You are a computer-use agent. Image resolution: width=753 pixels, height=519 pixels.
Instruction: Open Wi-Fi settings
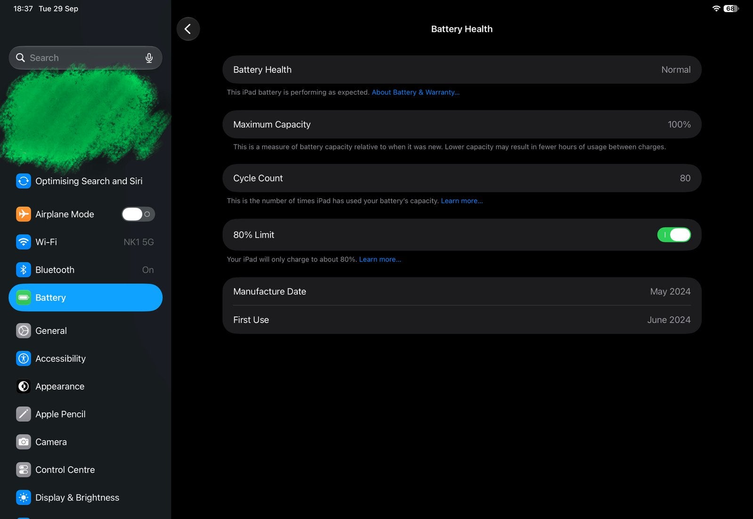[85, 242]
